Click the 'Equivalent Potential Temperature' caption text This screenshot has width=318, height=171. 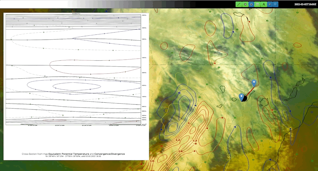coord(69,154)
